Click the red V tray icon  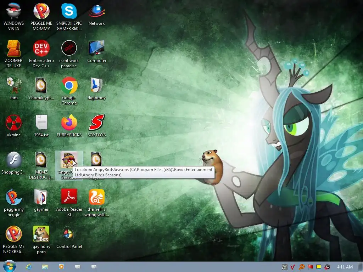pos(292,267)
